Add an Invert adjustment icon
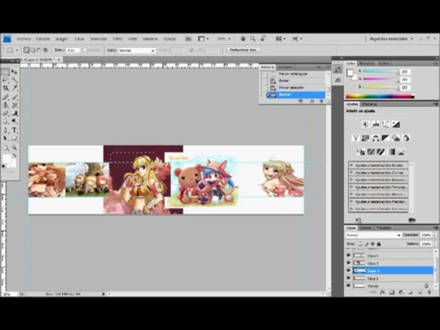The height and width of the screenshot is (330, 440). click(x=361, y=152)
